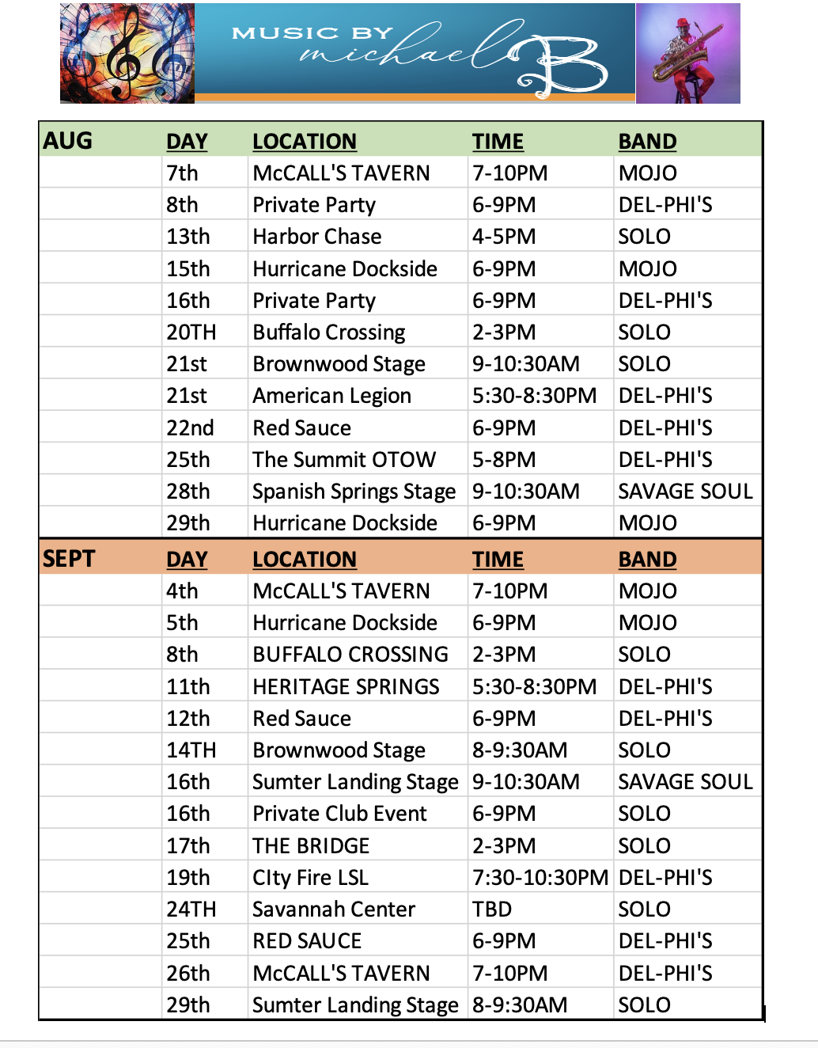Click the 7:30-10:30PM time cell
The image size is (818, 1048).
coord(540,878)
